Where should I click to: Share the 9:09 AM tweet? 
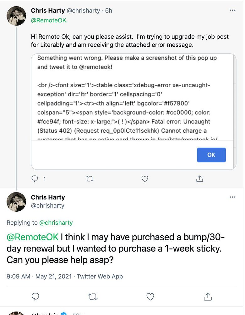[208, 296]
